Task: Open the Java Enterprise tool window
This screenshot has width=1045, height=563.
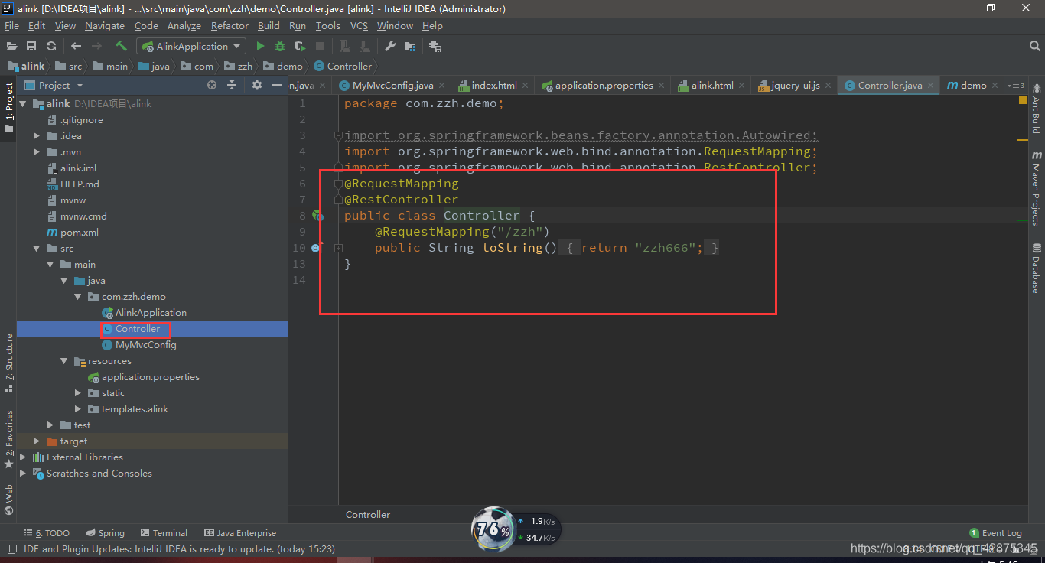Action: (240, 533)
